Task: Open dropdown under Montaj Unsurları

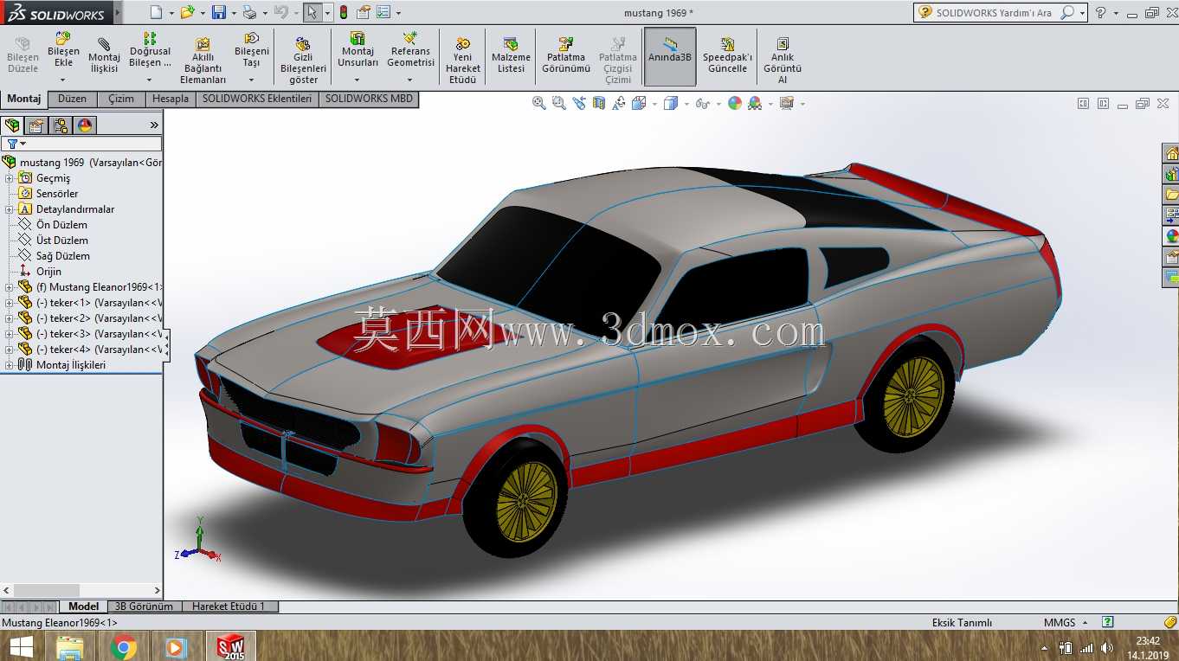Action: coord(358,80)
